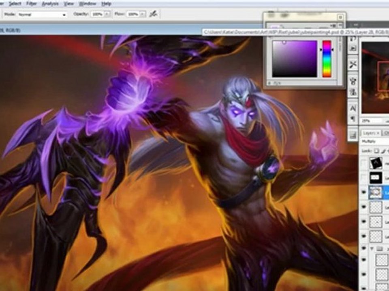The width and height of the screenshot is (389, 291).
Task: Show the hidden layer with black mask thumbnail
Action: click(x=364, y=177)
